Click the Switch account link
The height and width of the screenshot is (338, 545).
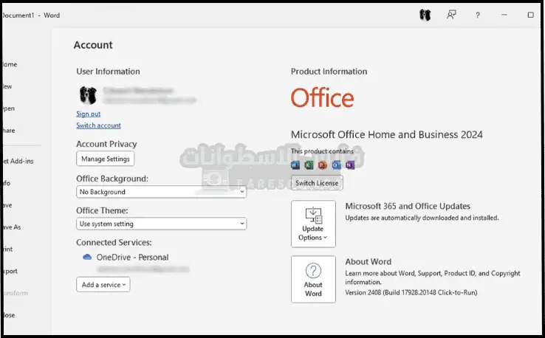(x=98, y=125)
